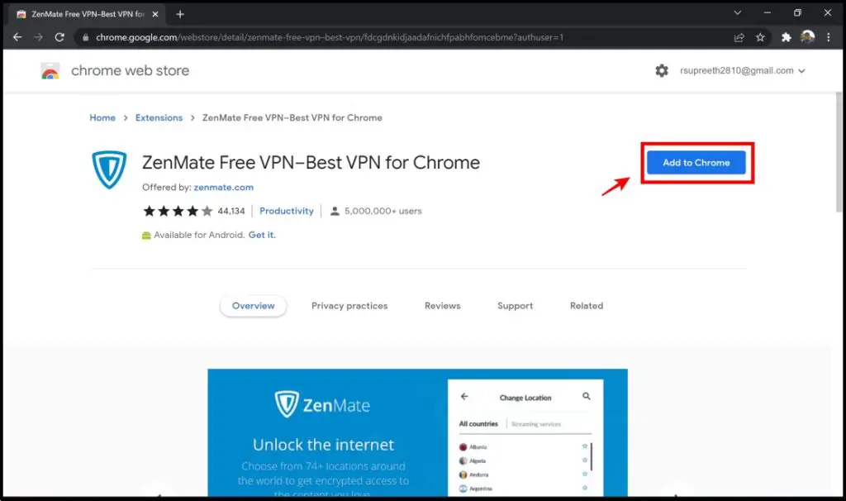This screenshot has height=501, width=846.
Task: Click the 44,134 ratings count
Action: pos(231,211)
